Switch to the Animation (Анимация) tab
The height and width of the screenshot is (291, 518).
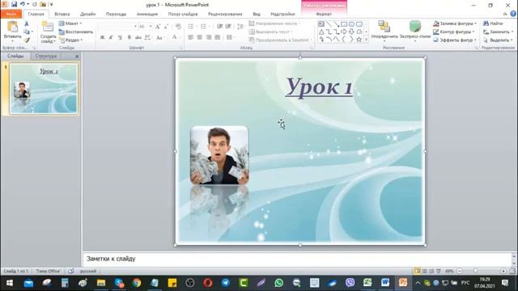[x=147, y=15]
